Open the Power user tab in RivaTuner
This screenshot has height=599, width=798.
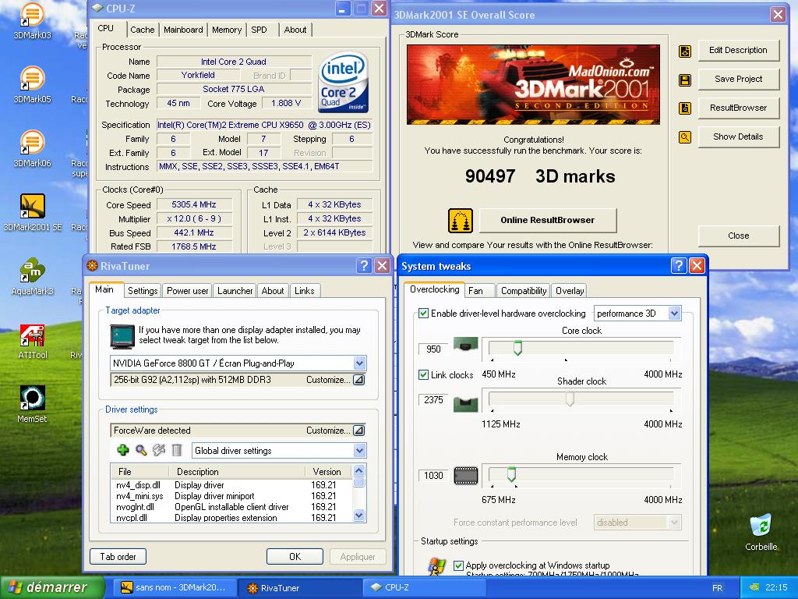click(187, 291)
